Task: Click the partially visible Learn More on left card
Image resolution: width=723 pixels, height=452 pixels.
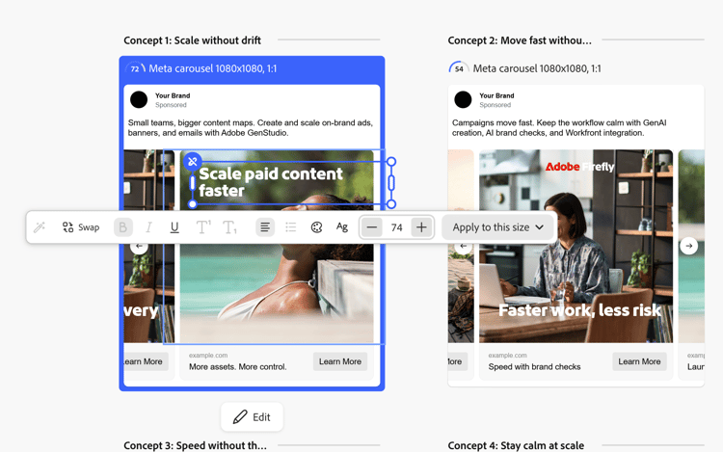Action: 146,361
